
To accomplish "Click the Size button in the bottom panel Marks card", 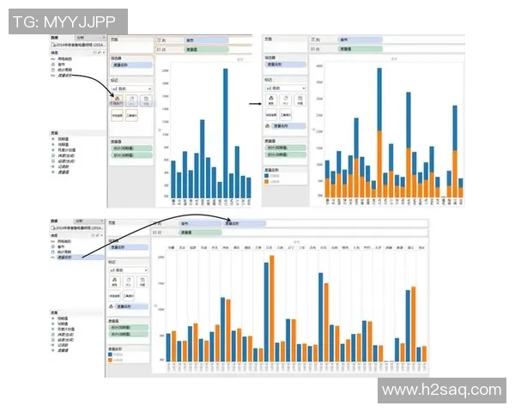I will [x=130, y=280].
